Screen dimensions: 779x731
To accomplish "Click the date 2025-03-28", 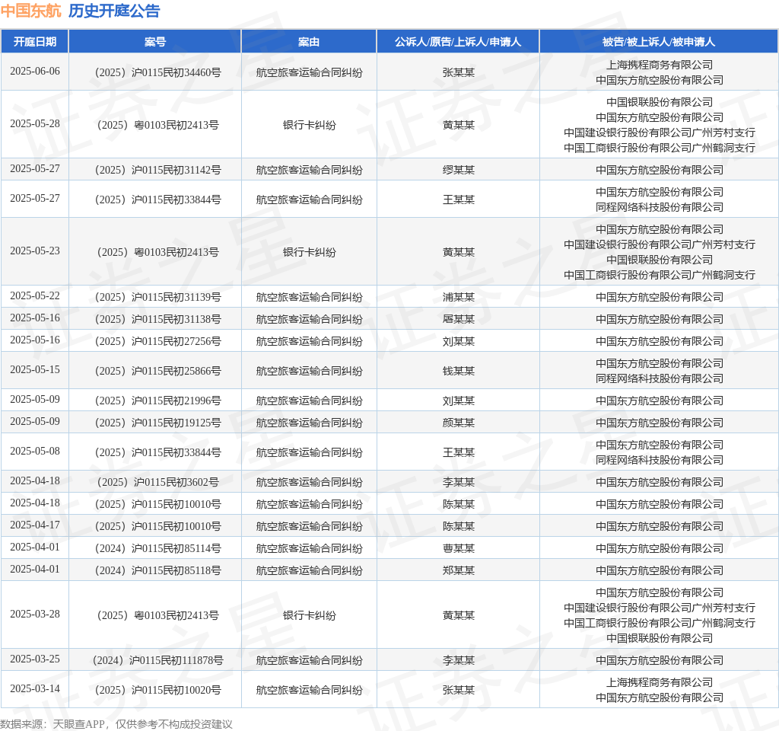I will click(35, 614).
